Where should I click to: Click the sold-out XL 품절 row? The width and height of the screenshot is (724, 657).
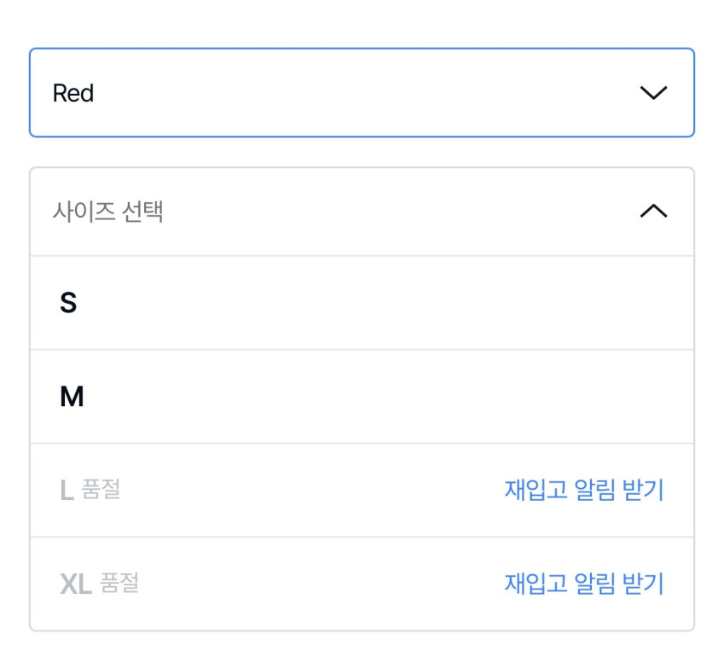(x=281, y=584)
